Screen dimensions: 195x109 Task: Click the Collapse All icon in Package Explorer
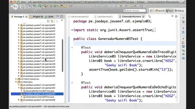(48, 21)
